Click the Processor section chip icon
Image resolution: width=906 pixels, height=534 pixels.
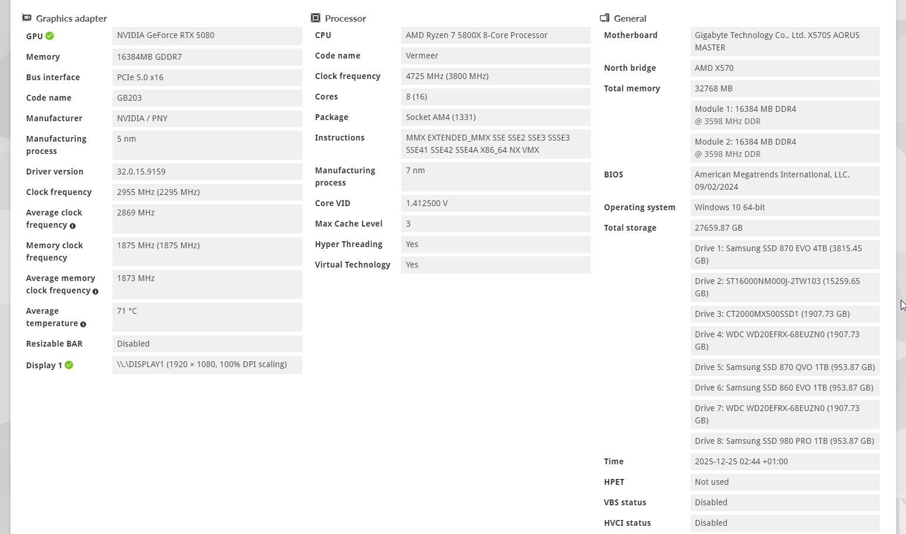click(316, 18)
